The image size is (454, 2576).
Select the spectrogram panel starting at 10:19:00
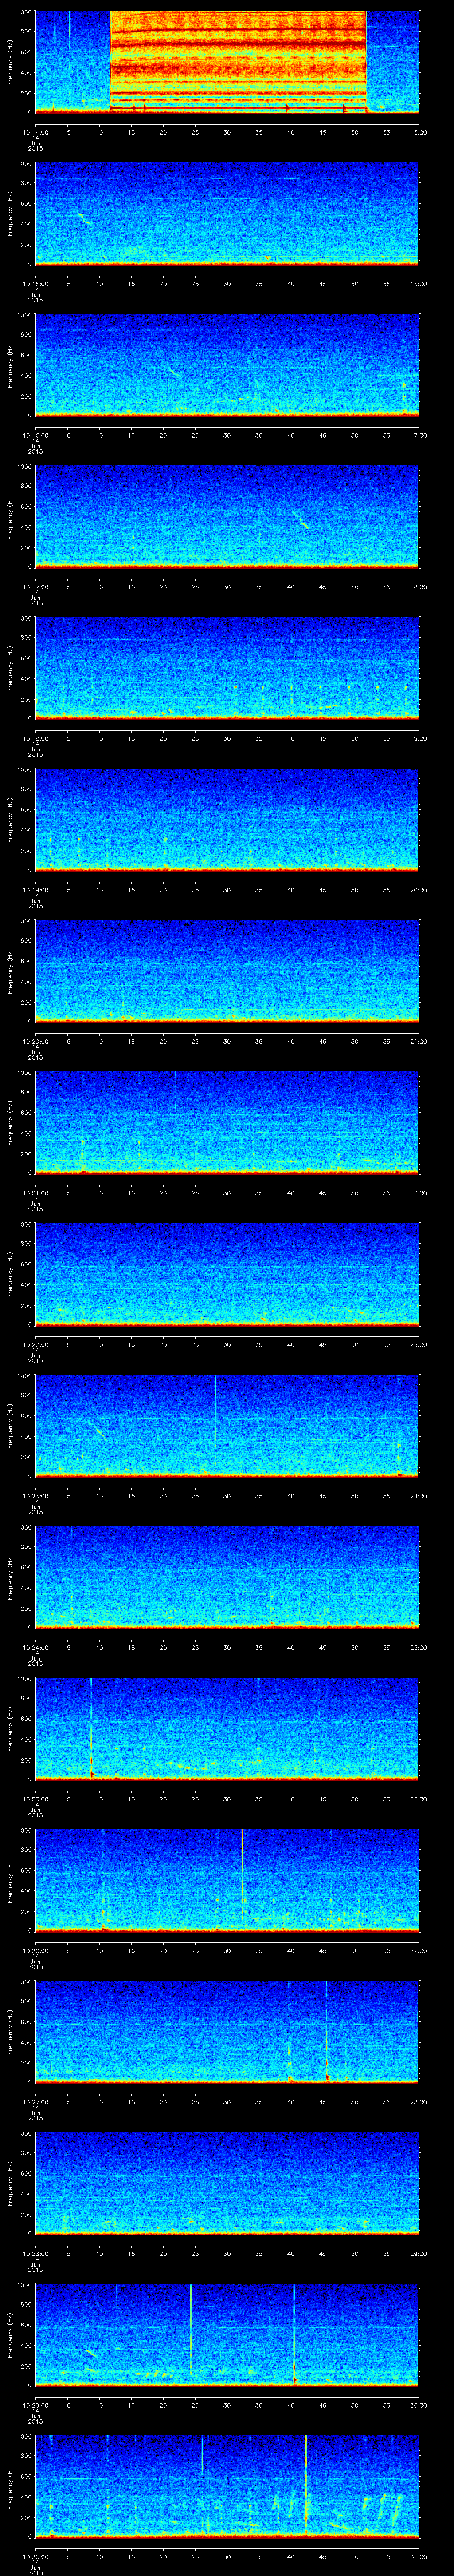(227, 819)
